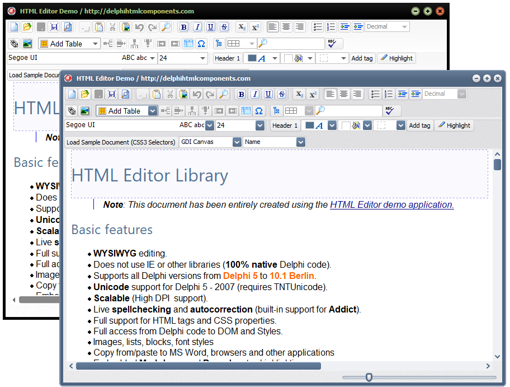
Task: Click the scissors Cut icon in front window
Action: coord(170,94)
